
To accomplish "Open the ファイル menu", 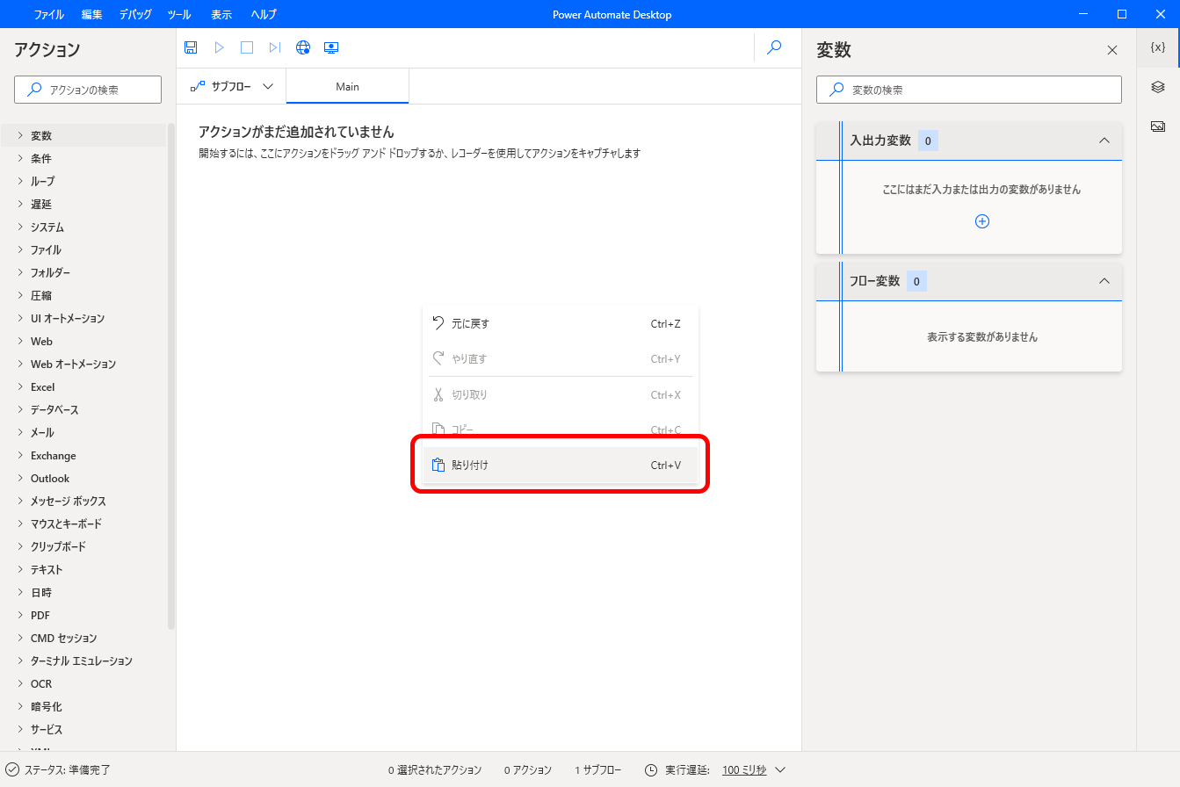I will [x=48, y=14].
